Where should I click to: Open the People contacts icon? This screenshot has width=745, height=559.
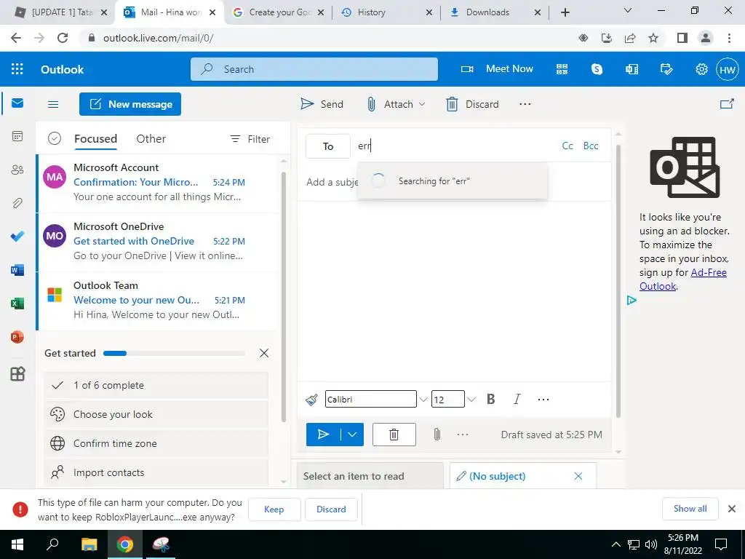pyautogui.click(x=17, y=170)
